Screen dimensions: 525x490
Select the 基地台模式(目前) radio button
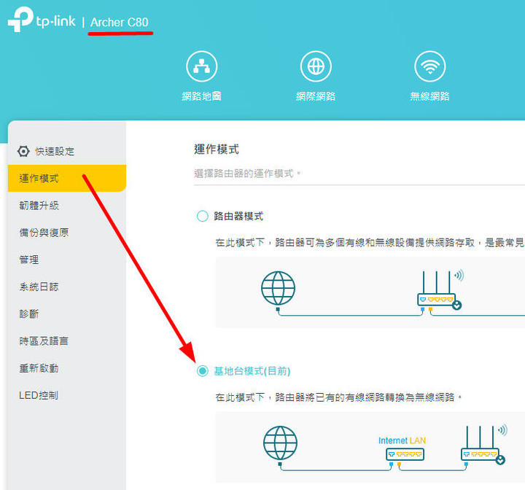pyautogui.click(x=202, y=370)
